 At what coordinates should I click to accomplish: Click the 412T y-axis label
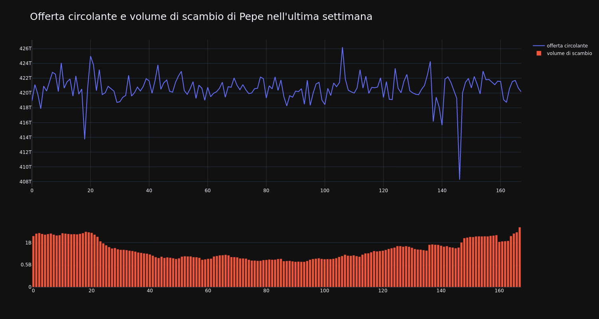25,152
